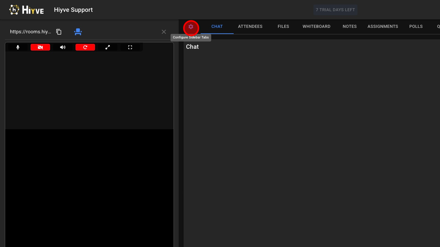Mute the microphone

pos(18,47)
